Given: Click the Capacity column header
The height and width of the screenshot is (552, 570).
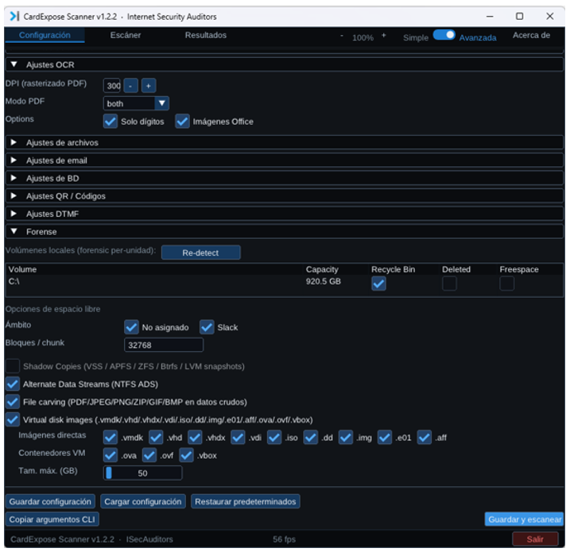Looking at the screenshot, I should click(322, 269).
